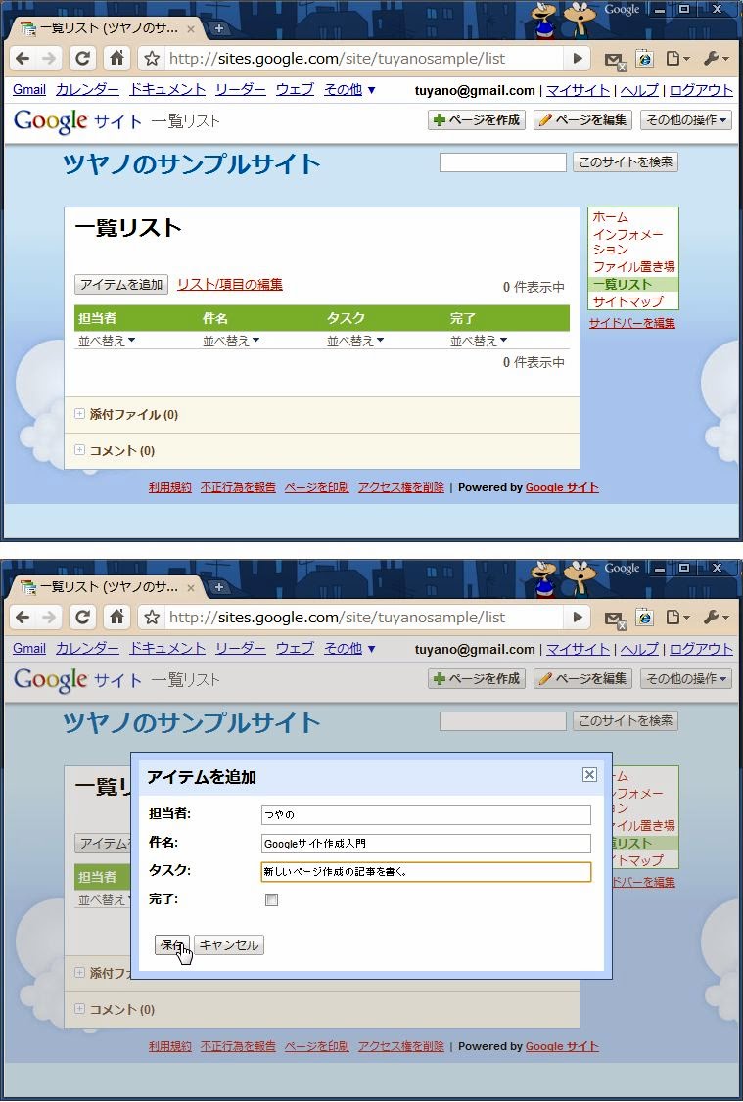Open the 並べ替え dropdown under the 完了 column
This screenshot has width=743, height=1102.
pos(479,341)
